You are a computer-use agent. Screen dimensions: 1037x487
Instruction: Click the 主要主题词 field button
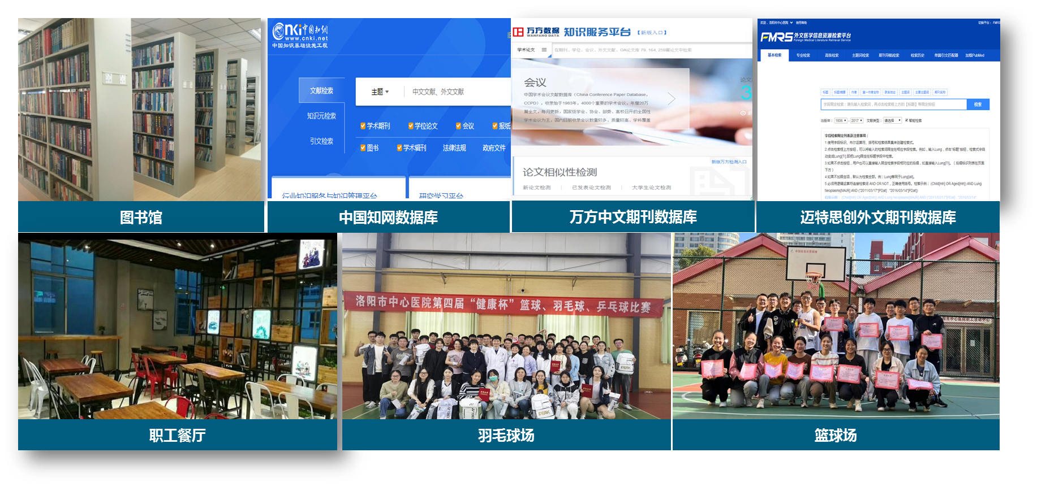922,92
